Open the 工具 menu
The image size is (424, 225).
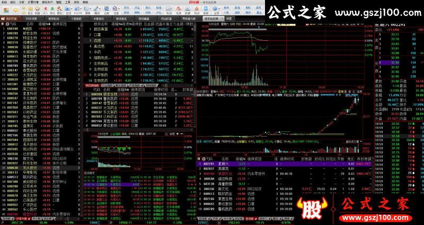point(68,2)
